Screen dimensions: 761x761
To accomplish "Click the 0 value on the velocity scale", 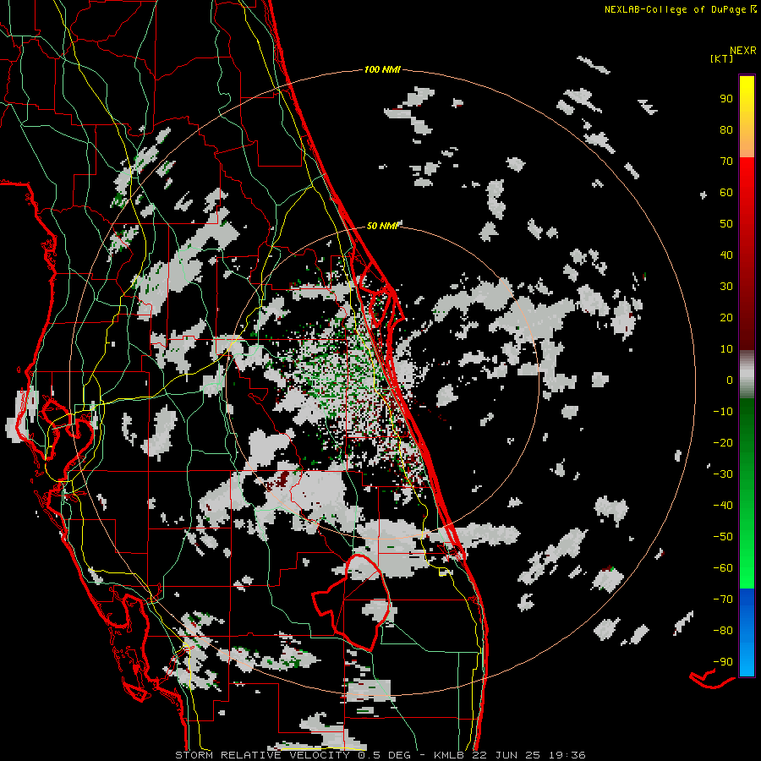I will pyautogui.click(x=730, y=380).
